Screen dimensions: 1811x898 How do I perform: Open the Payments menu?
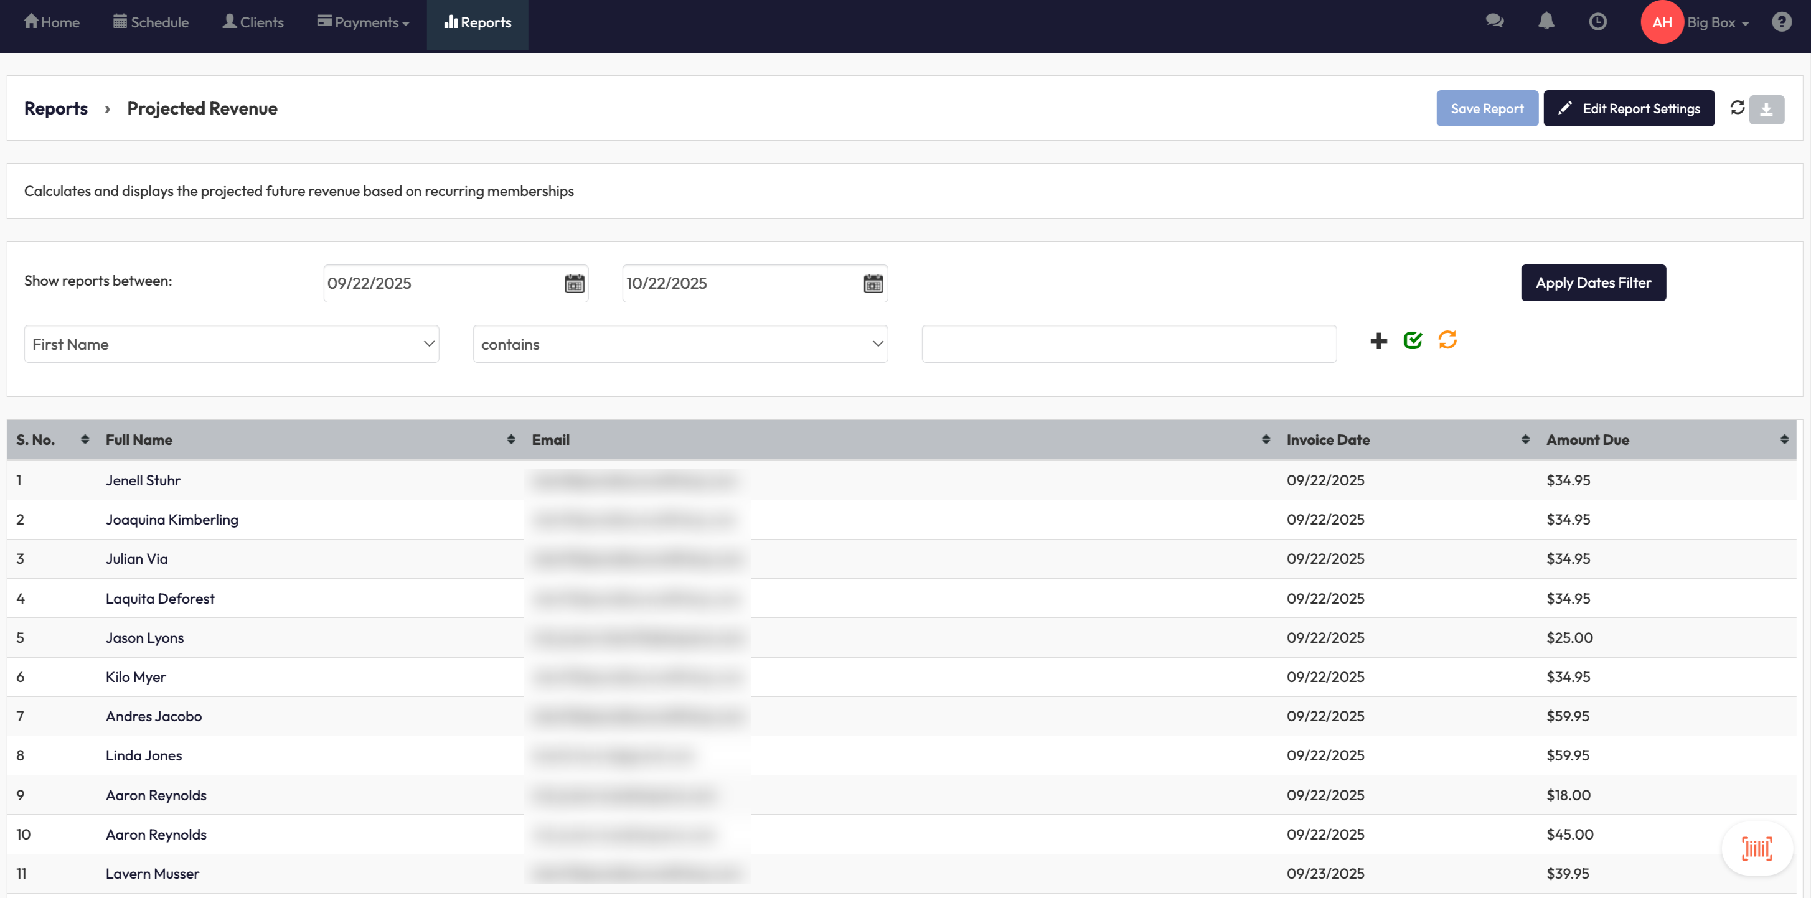(364, 22)
